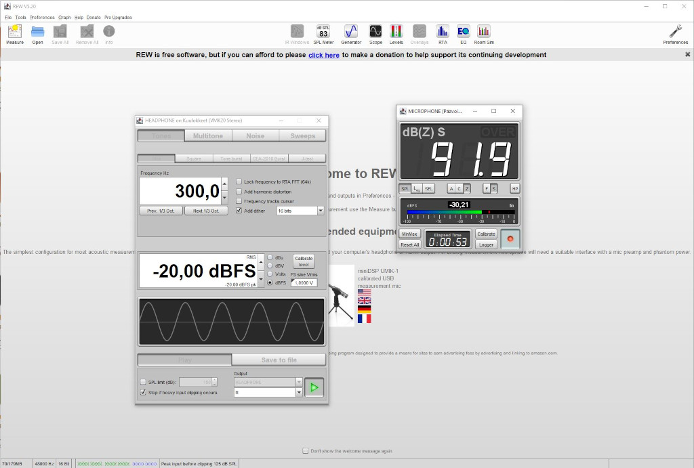Viewport: 694px width, 468px height.
Task: Click the Save to file button
Action: click(x=279, y=360)
